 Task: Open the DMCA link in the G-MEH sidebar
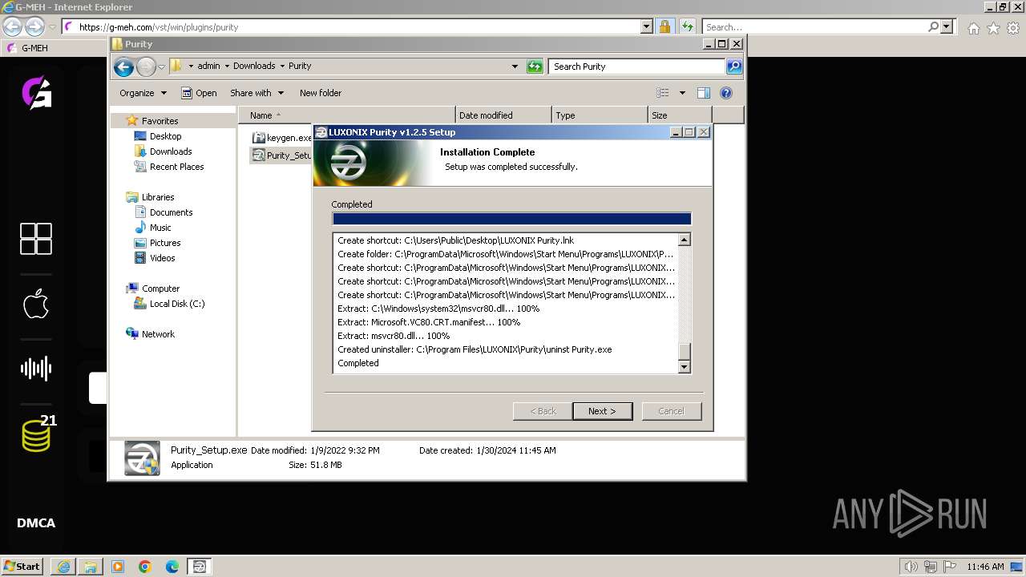[36, 523]
